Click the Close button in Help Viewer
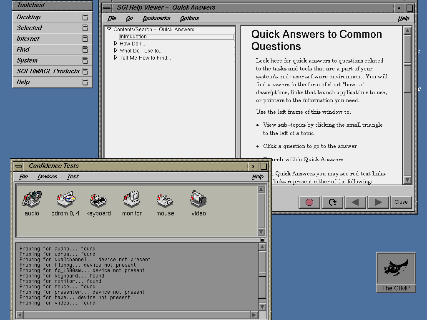Image resolution: width=427 pixels, height=320 pixels. point(401,202)
